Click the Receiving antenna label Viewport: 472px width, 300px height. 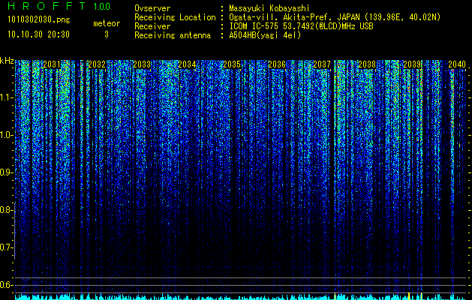pyautogui.click(x=173, y=35)
